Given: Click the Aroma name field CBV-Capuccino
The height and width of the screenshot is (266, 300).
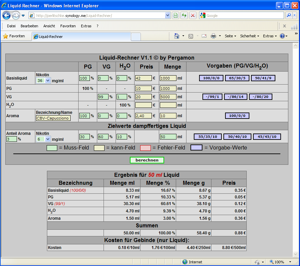Looking at the screenshot, I should click(x=53, y=118).
